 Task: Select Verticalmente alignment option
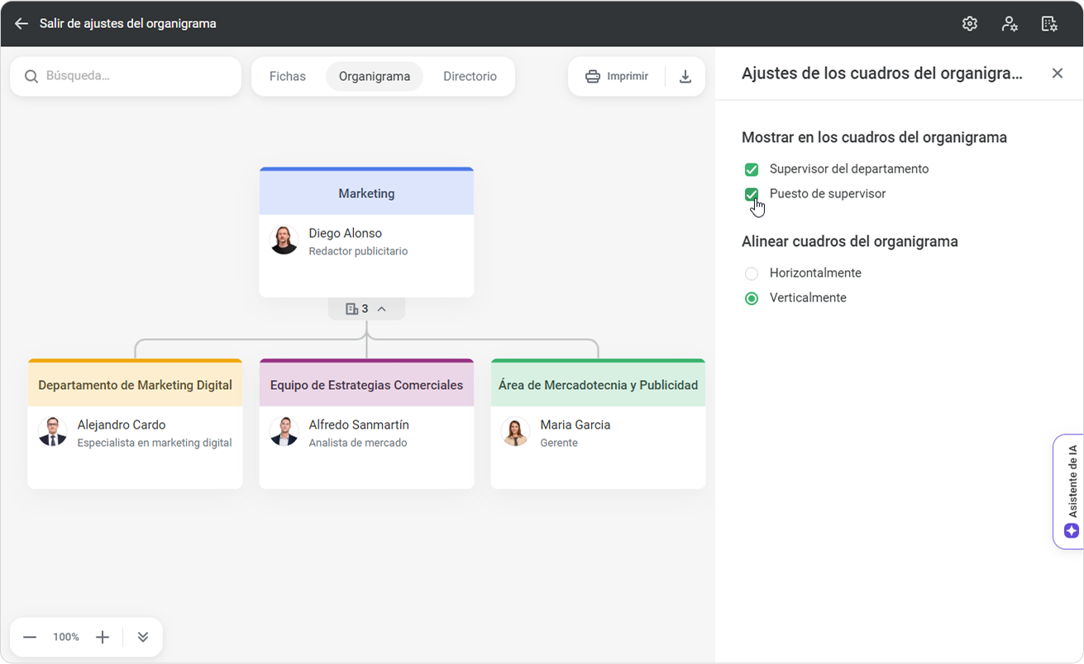tap(752, 298)
